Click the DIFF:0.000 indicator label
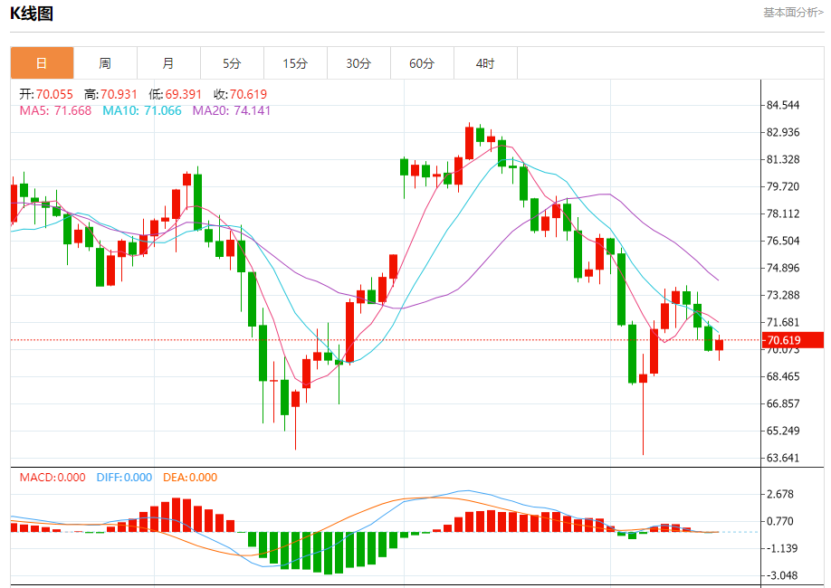This screenshot has height=588, width=831. point(124,478)
